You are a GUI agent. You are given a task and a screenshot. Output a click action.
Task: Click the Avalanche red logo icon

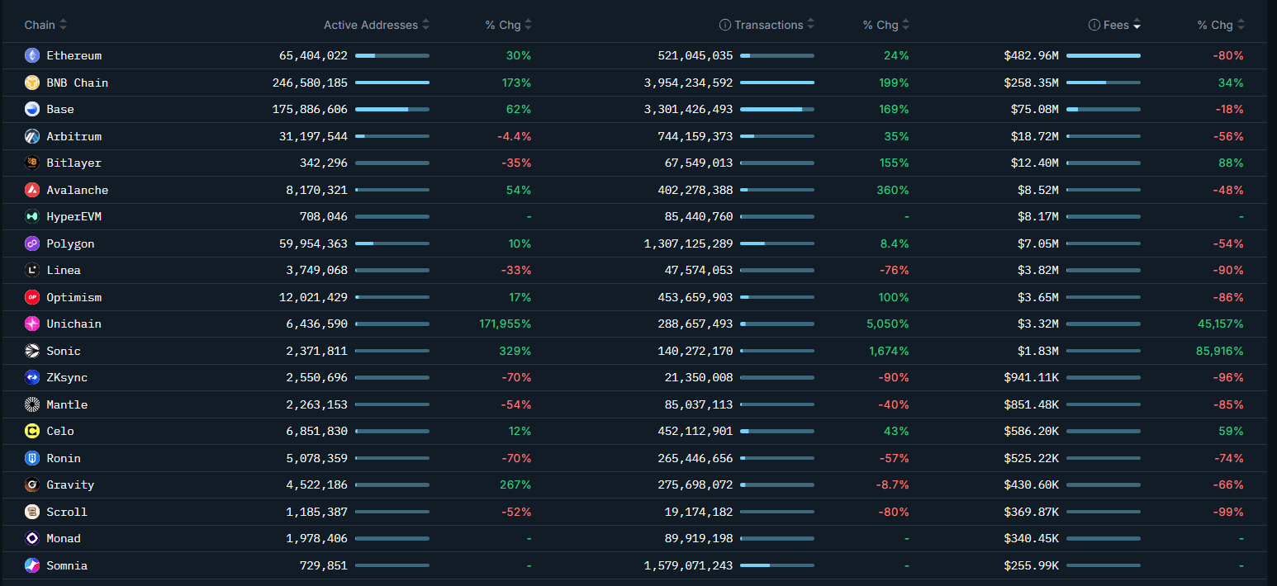click(32, 190)
